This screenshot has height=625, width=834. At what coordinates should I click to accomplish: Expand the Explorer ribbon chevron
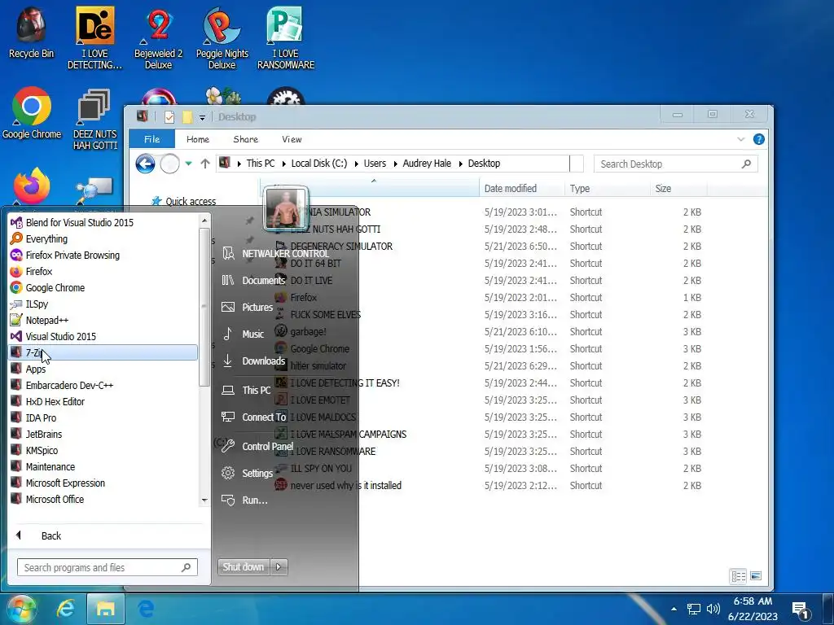pos(741,139)
